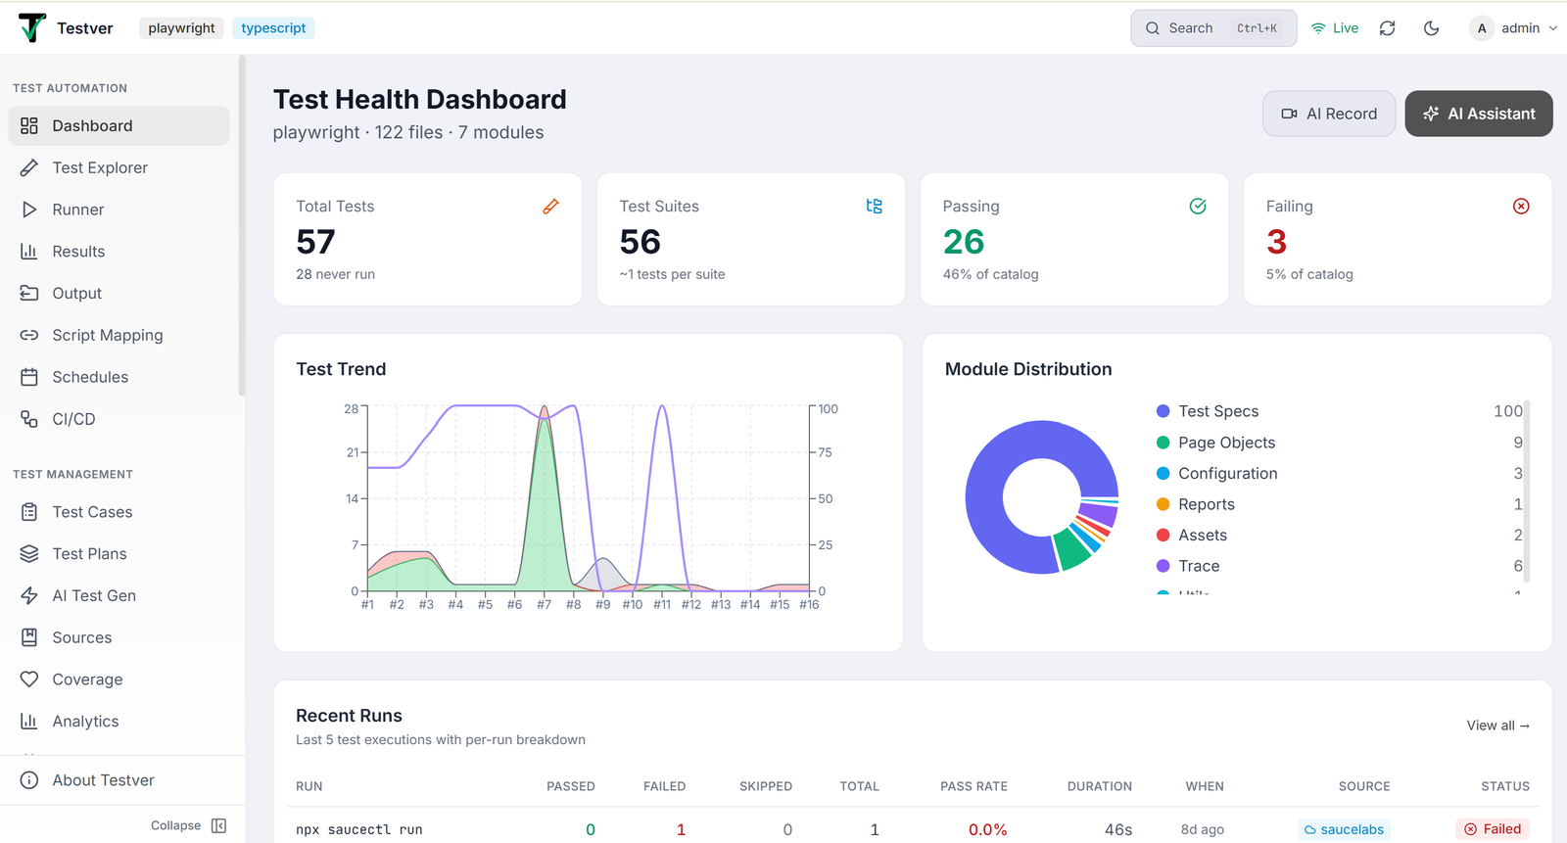Click the Coverage heart icon

tap(29, 679)
